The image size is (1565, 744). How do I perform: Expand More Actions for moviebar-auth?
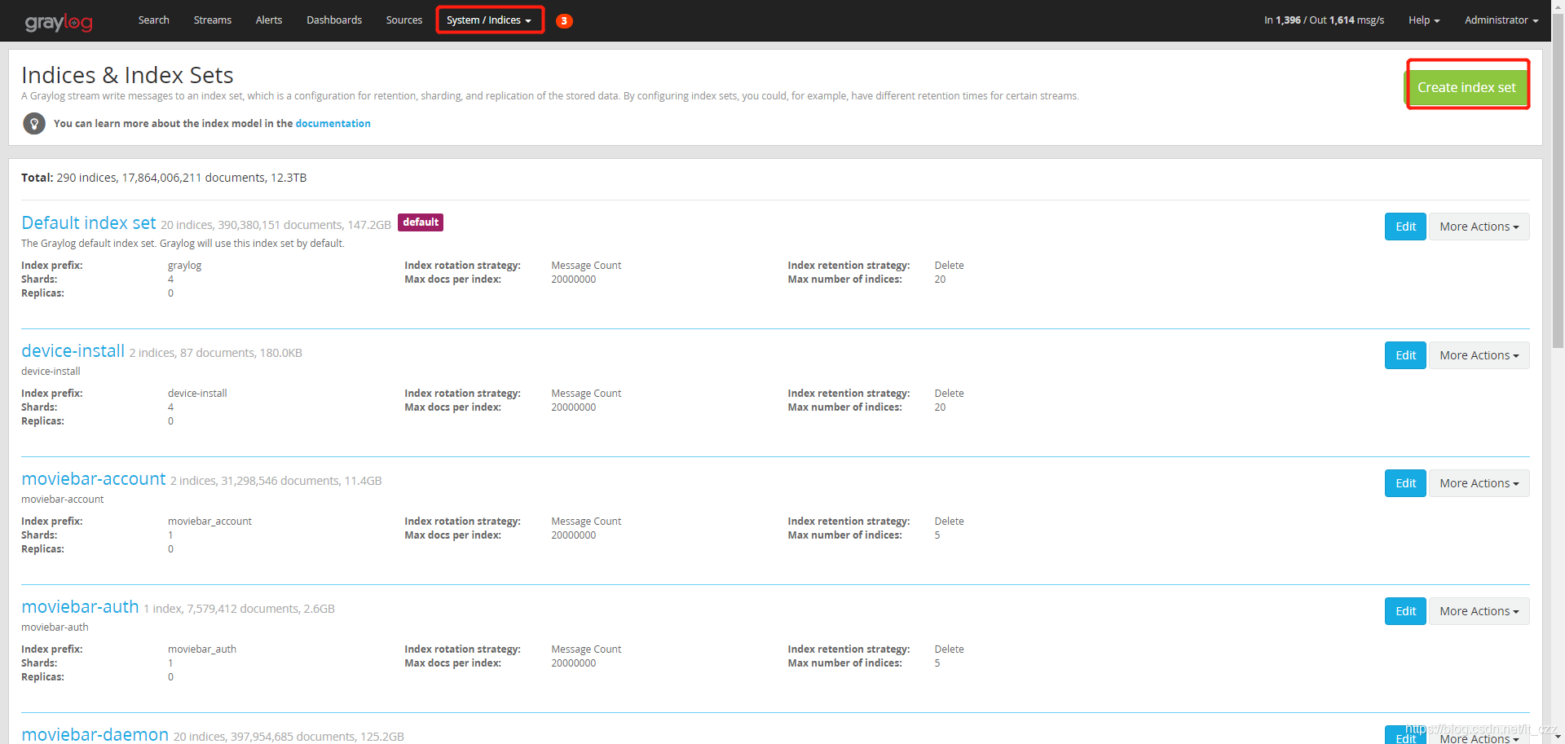click(x=1479, y=611)
